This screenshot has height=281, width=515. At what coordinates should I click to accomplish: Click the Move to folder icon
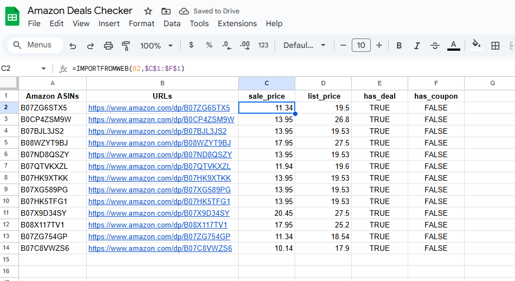pyautogui.click(x=166, y=11)
